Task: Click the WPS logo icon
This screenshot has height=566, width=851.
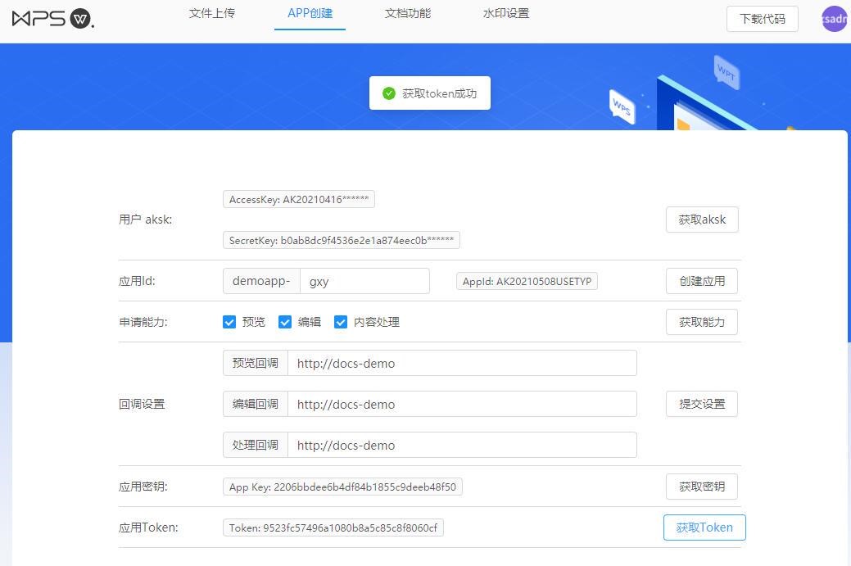Action: click(x=53, y=19)
